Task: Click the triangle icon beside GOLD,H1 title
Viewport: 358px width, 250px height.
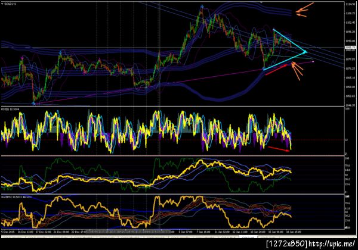Action: 2,4
